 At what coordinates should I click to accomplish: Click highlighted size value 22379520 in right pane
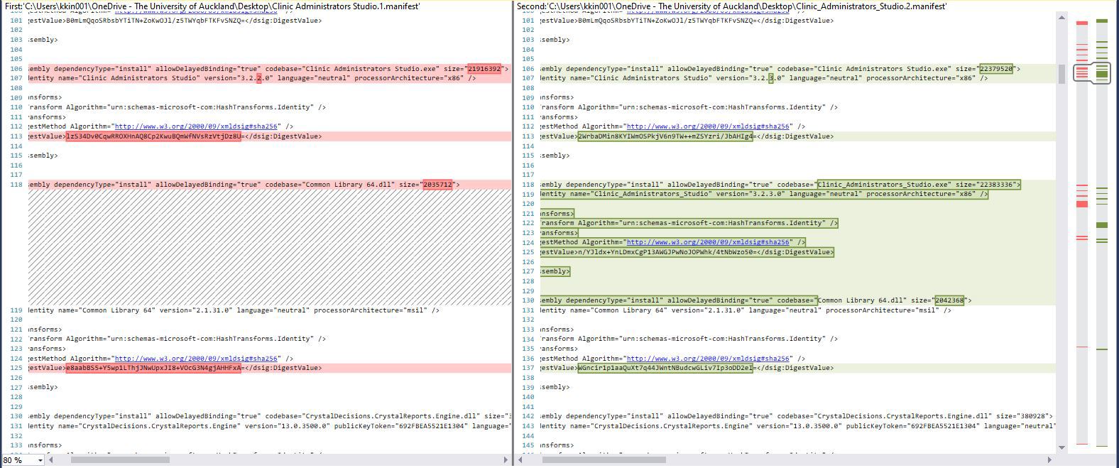996,69
